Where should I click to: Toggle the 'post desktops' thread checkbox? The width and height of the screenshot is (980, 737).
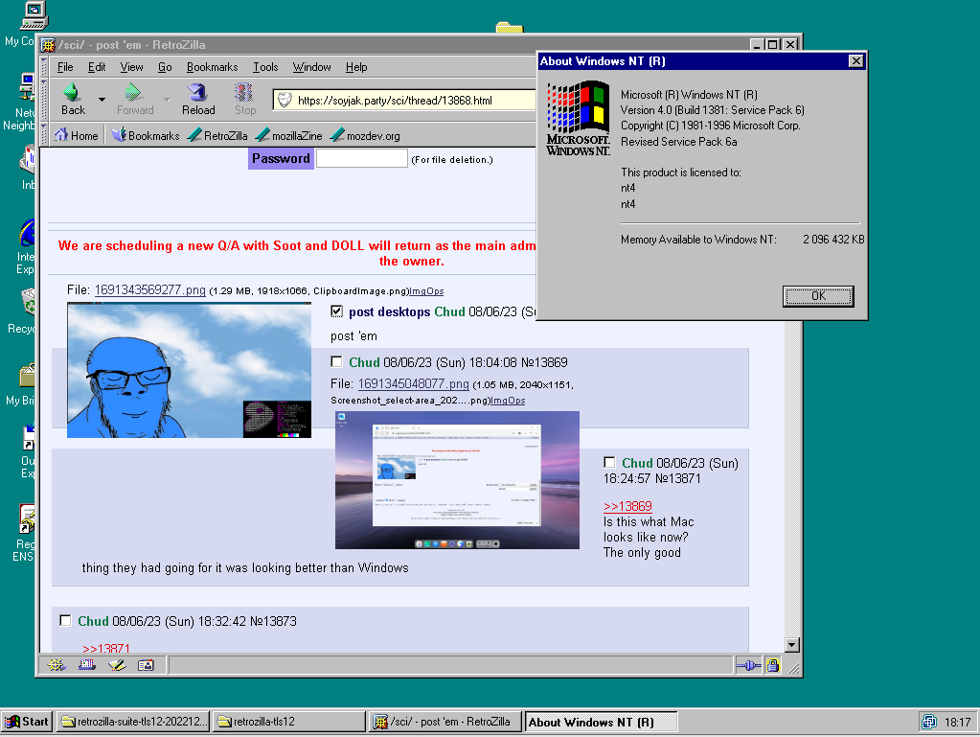(x=337, y=311)
